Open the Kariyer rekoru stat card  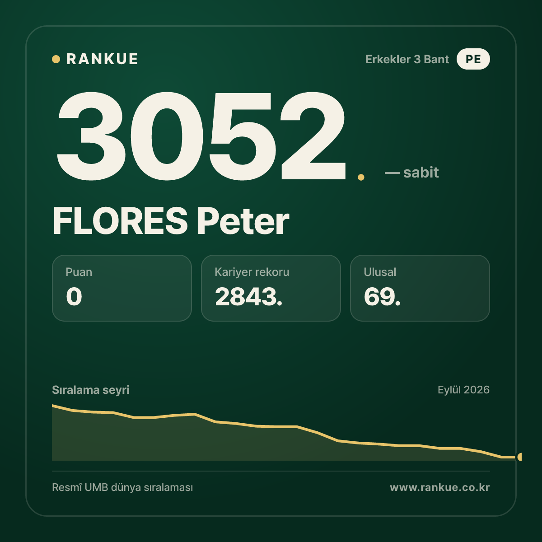[x=271, y=288]
